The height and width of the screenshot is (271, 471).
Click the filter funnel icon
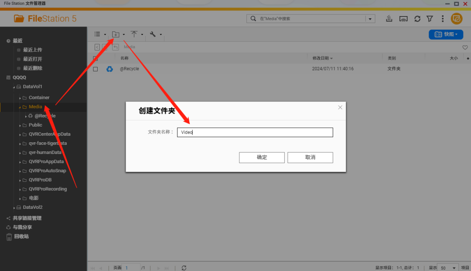430,19
